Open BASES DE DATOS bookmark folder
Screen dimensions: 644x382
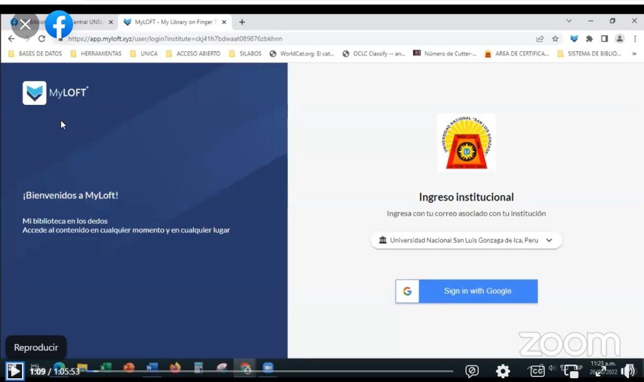point(35,54)
